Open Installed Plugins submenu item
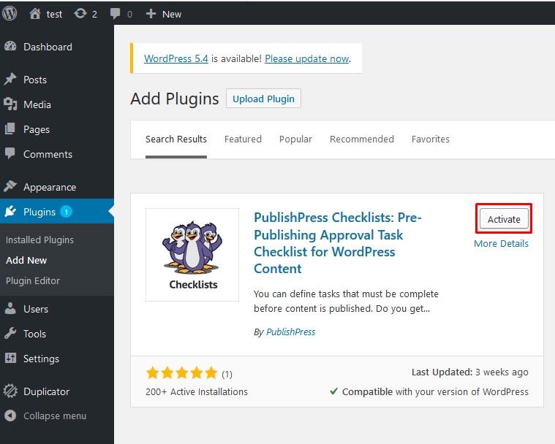 tap(39, 240)
